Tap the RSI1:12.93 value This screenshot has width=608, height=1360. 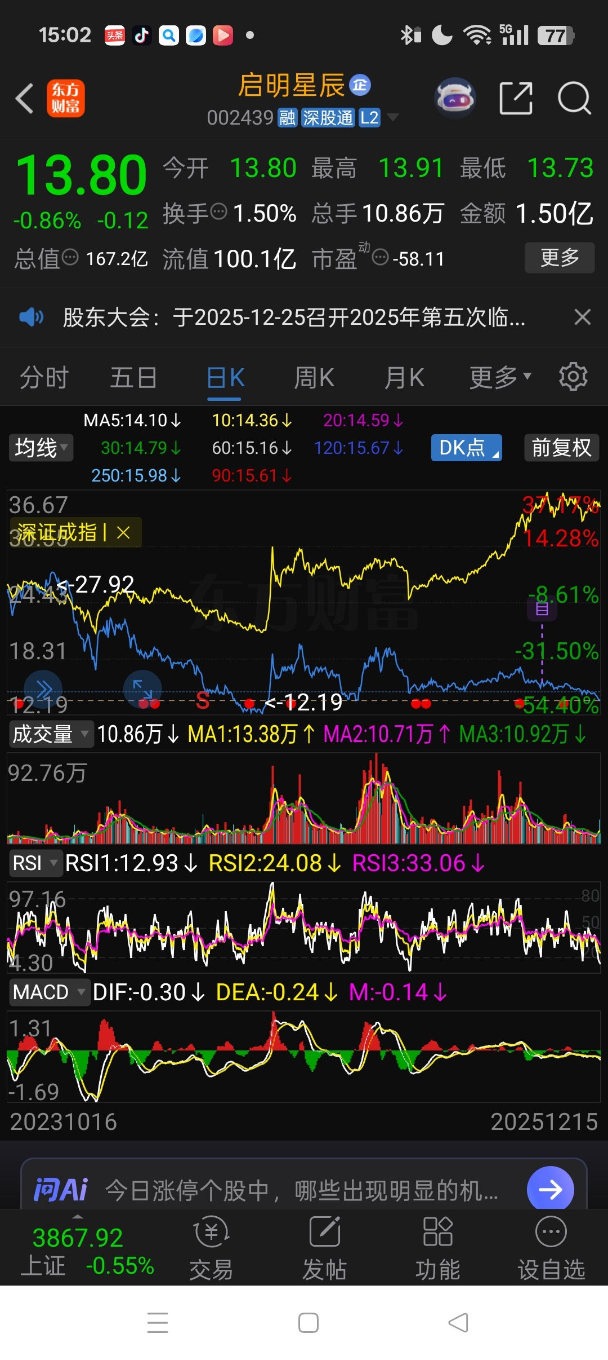point(131,863)
